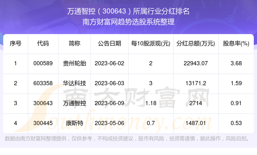The image size is (257, 155).
Task: Click stock code 300445
Action: click(43, 123)
